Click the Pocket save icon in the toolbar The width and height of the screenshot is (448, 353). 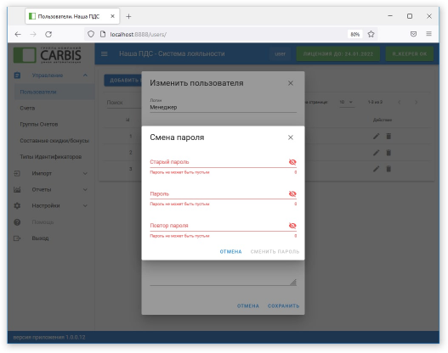(x=413, y=34)
